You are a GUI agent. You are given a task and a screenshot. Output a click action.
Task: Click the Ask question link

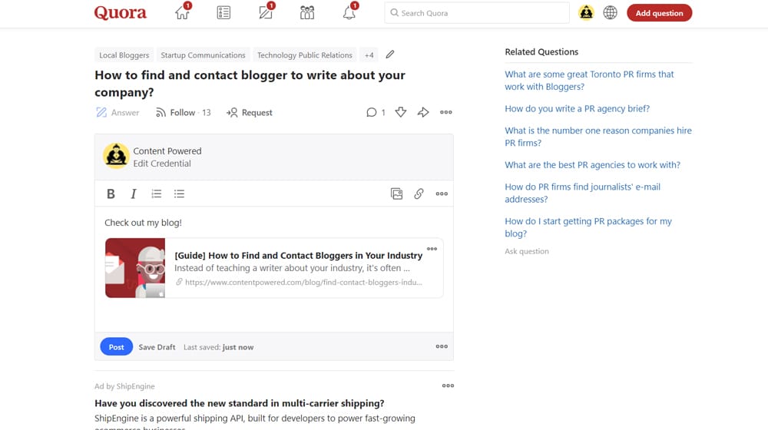click(527, 251)
